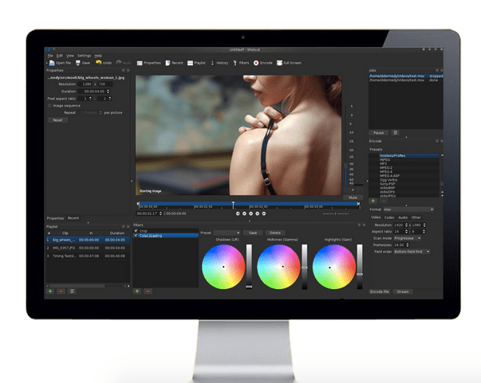This screenshot has height=383, width=481.
Task: Click the Save toolbar icon
Action: coord(78,63)
